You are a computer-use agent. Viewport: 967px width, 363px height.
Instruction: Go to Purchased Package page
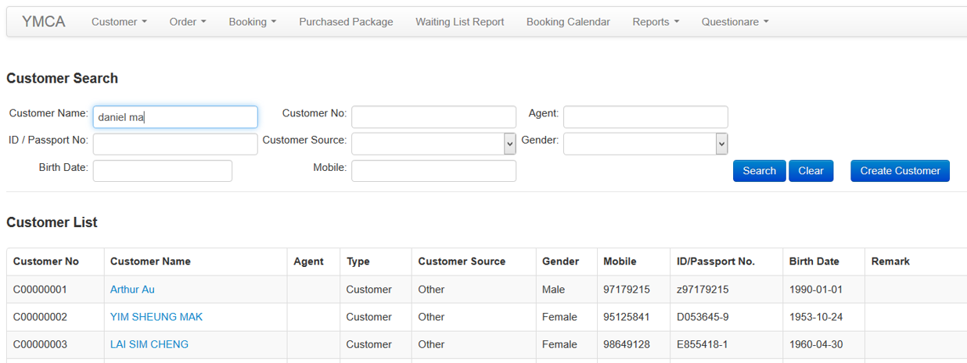tap(346, 22)
